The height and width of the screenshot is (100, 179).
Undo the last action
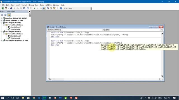click(28, 8)
